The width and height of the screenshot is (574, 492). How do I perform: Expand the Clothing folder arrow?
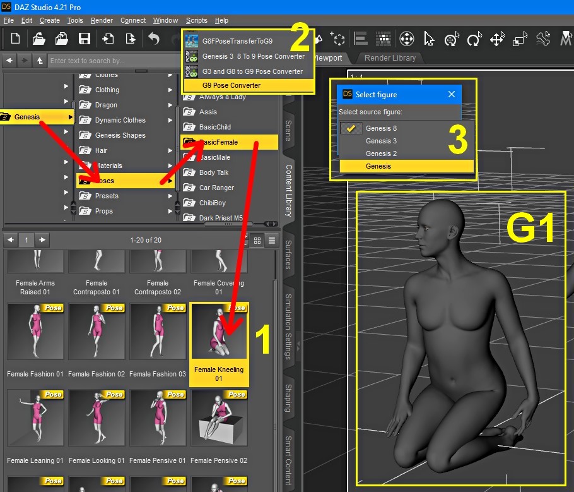[x=170, y=90]
